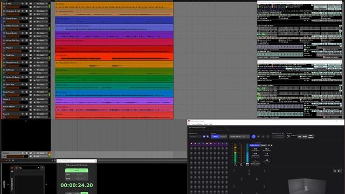The image size is (345, 194).
Task: Click the Dark Bass track volume fader
Action: [x=17, y=58]
